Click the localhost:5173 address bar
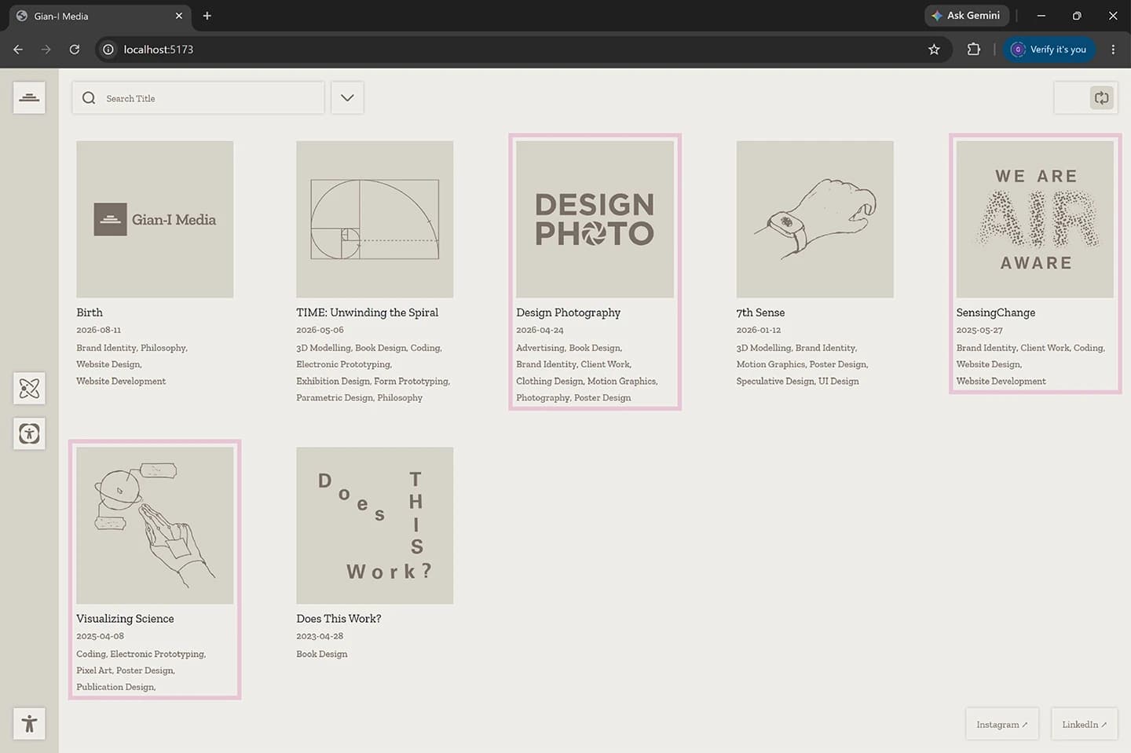Screen dimensions: 1131x753 point(522,49)
